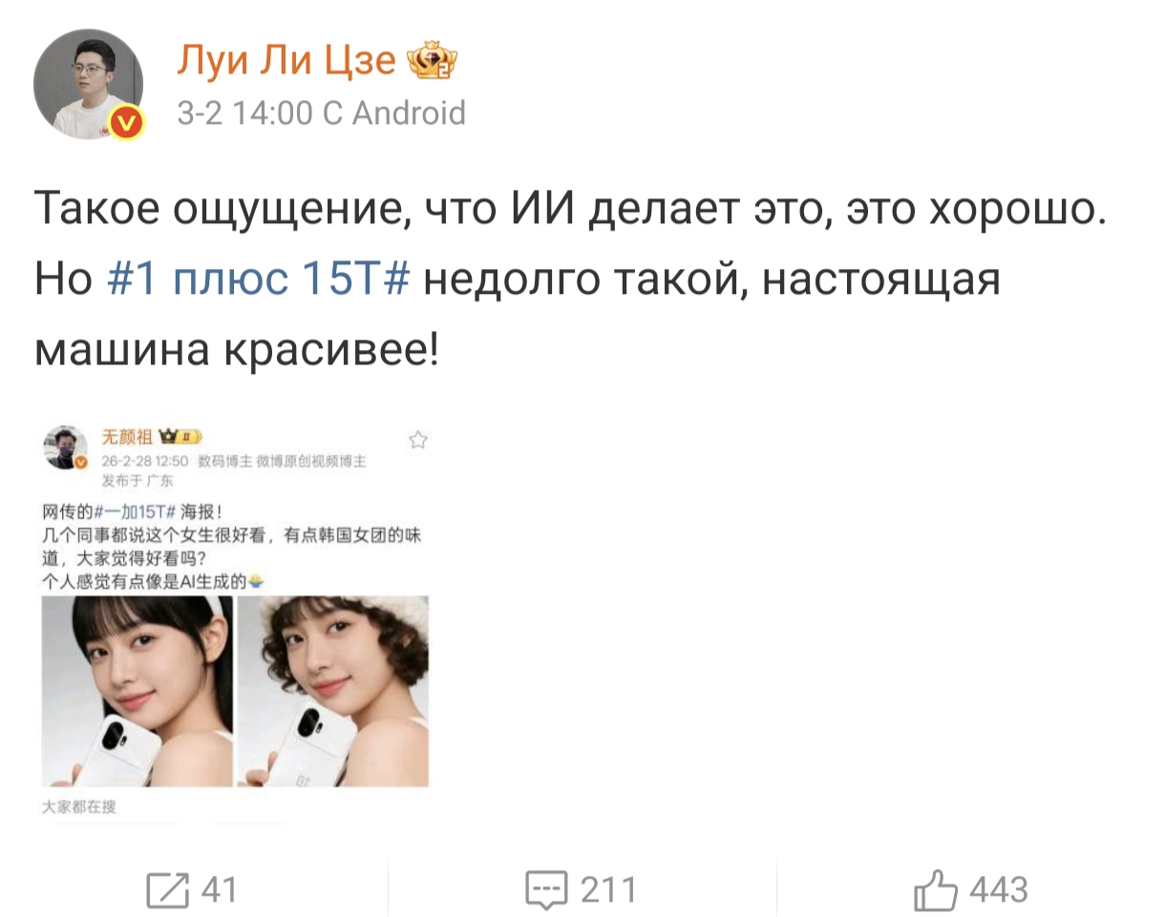1165x917 pixels.
Task: Open the Луи Ли Цзе username link
Action: [286, 61]
